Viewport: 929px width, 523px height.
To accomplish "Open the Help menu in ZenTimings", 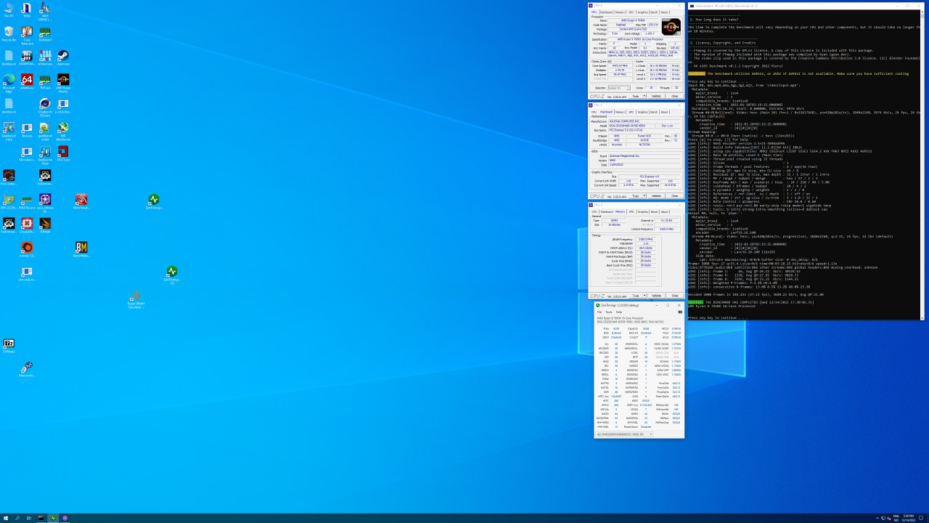I will (x=619, y=312).
